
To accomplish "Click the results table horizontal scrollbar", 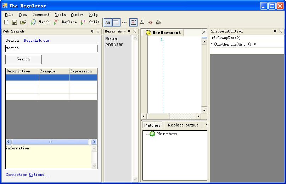I will coord(50,142).
